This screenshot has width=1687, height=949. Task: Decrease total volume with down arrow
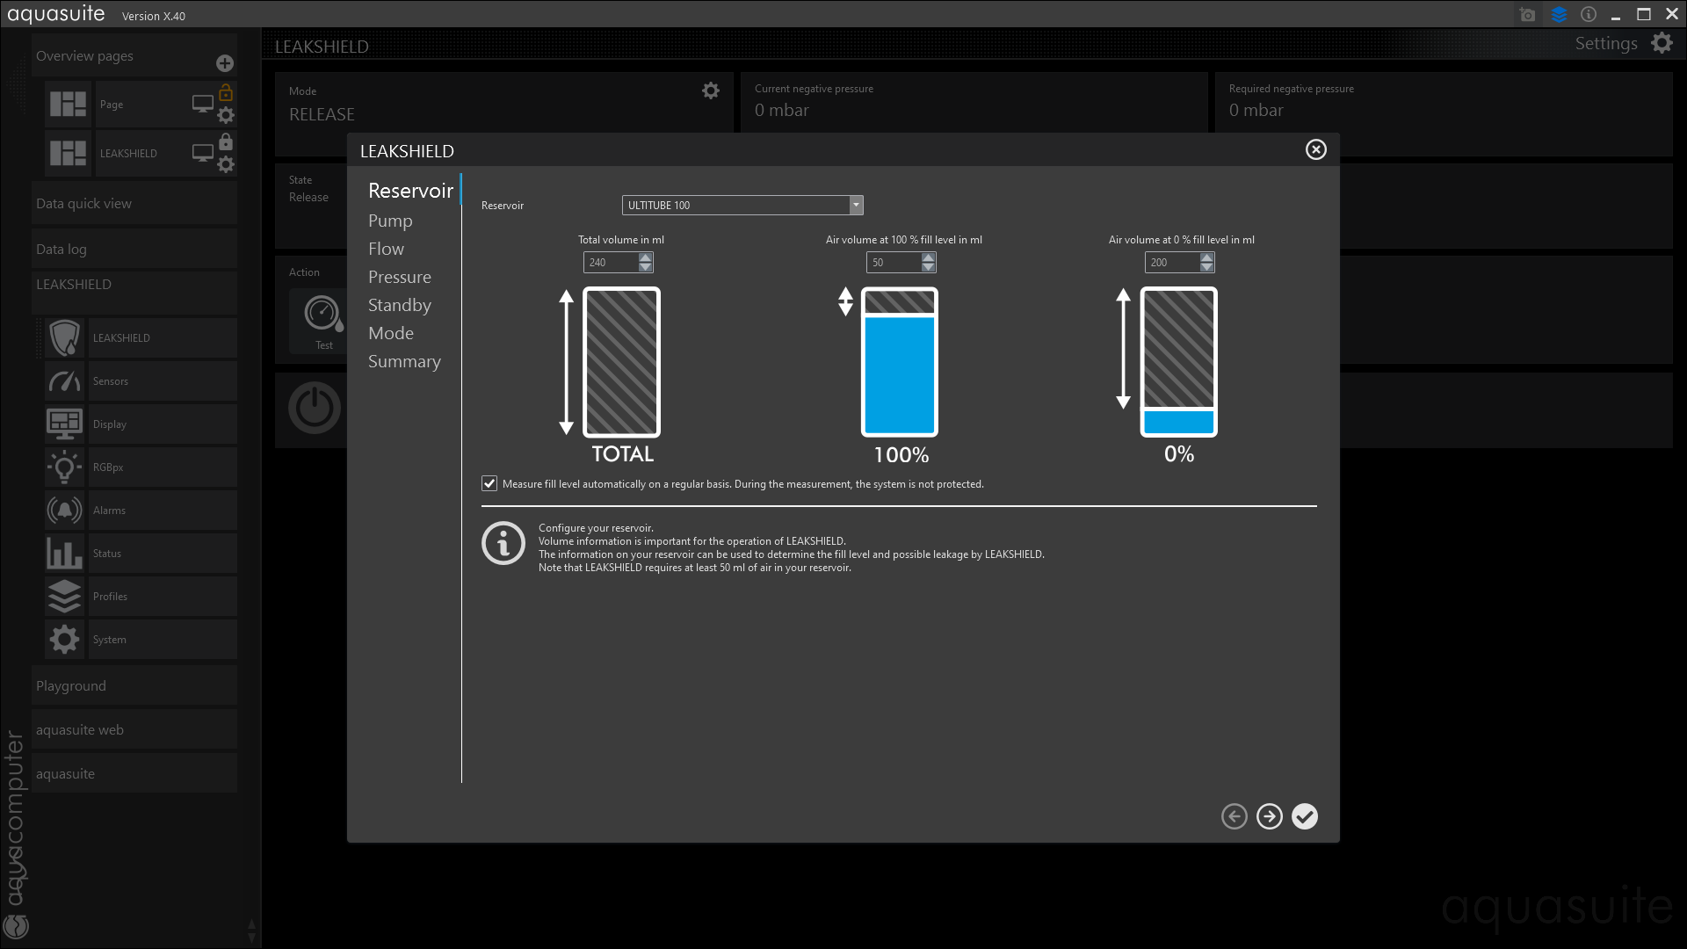646,267
